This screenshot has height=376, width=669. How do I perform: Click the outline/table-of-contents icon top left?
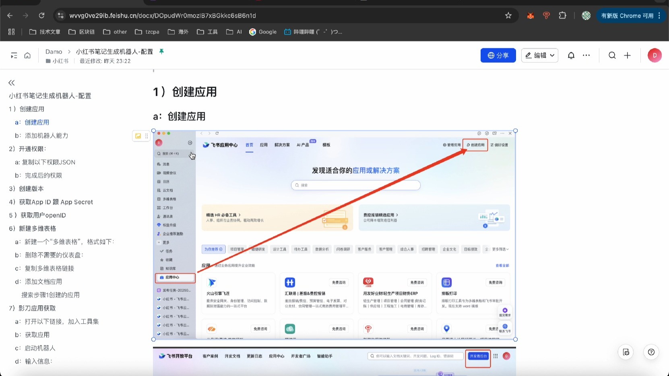(13, 55)
